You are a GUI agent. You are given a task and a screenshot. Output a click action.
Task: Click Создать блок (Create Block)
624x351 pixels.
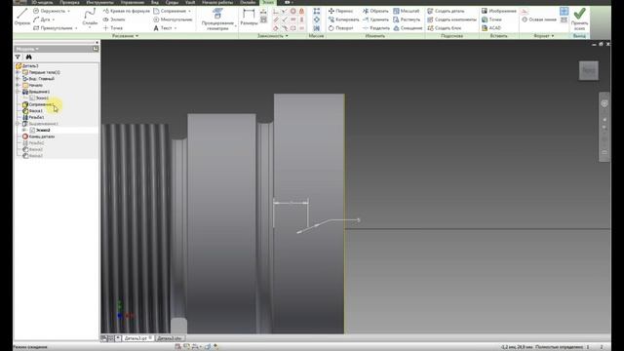[445, 28]
